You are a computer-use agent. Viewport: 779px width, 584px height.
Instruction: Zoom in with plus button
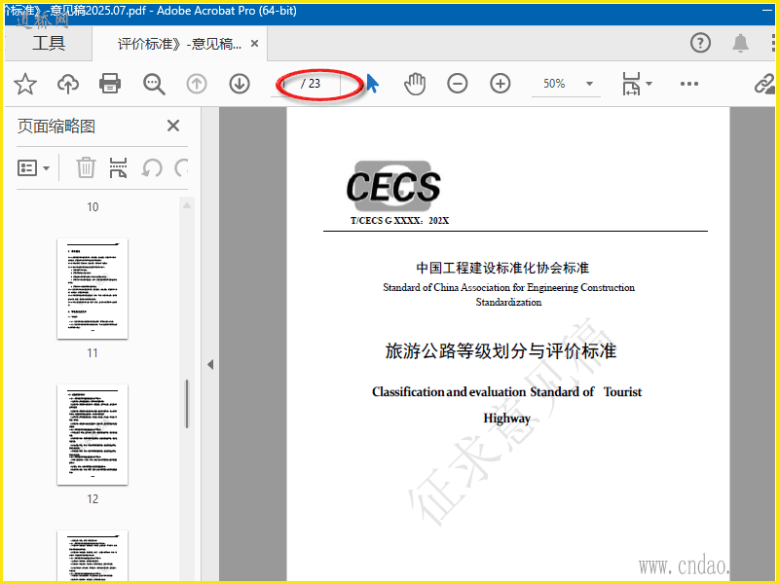pos(501,84)
